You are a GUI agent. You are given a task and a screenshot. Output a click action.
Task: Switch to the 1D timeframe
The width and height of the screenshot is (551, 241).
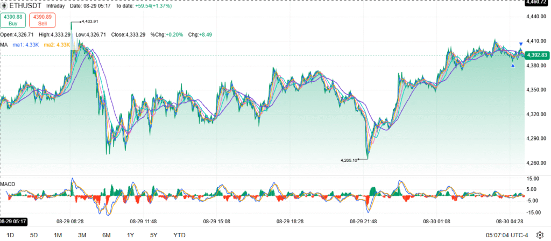point(10,235)
